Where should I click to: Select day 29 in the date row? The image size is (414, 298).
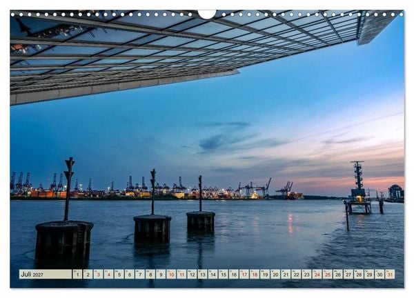(x=369, y=274)
